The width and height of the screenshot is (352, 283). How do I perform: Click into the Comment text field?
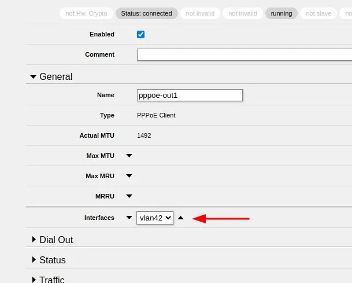(x=244, y=55)
